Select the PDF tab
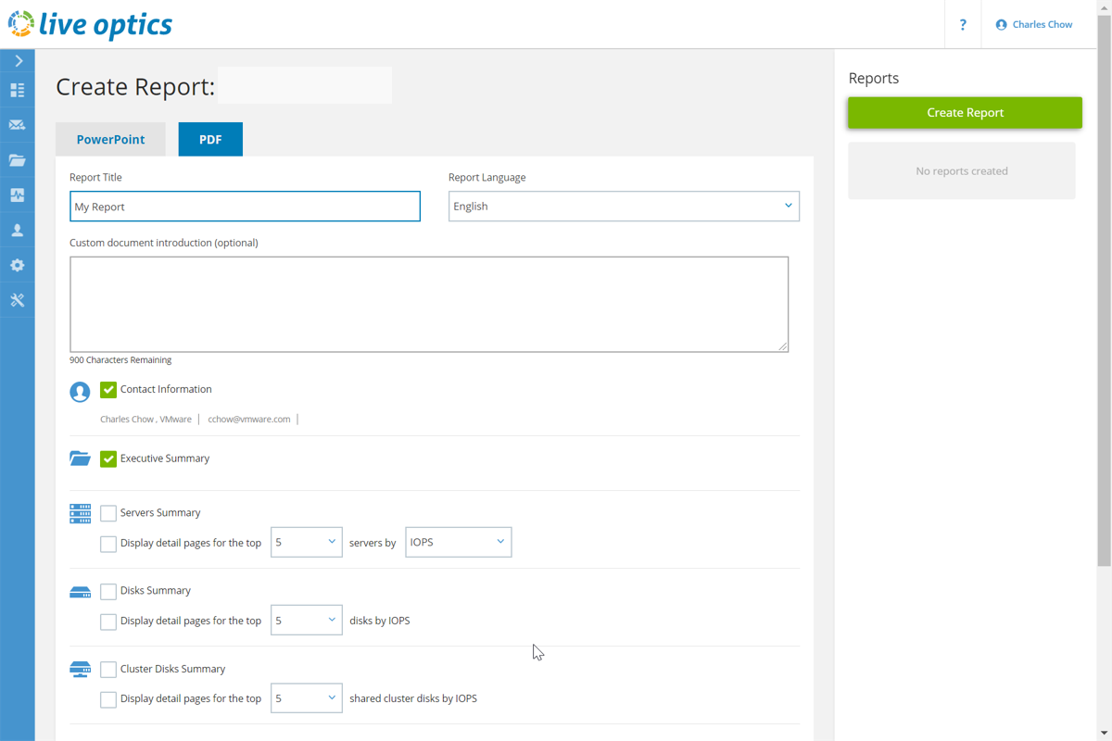 [210, 139]
